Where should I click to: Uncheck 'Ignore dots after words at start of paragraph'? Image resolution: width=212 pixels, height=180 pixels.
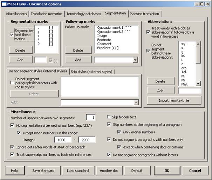click(x=12, y=147)
